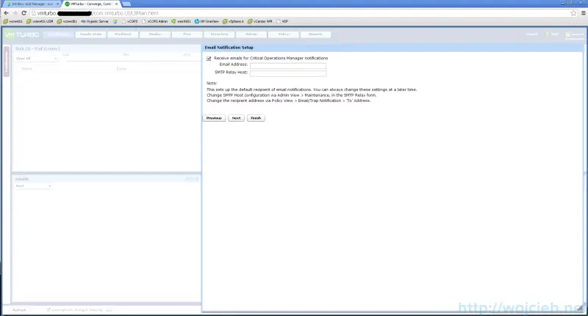Open the vCOPS bookmark
588x316 pixels.
[130, 21]
